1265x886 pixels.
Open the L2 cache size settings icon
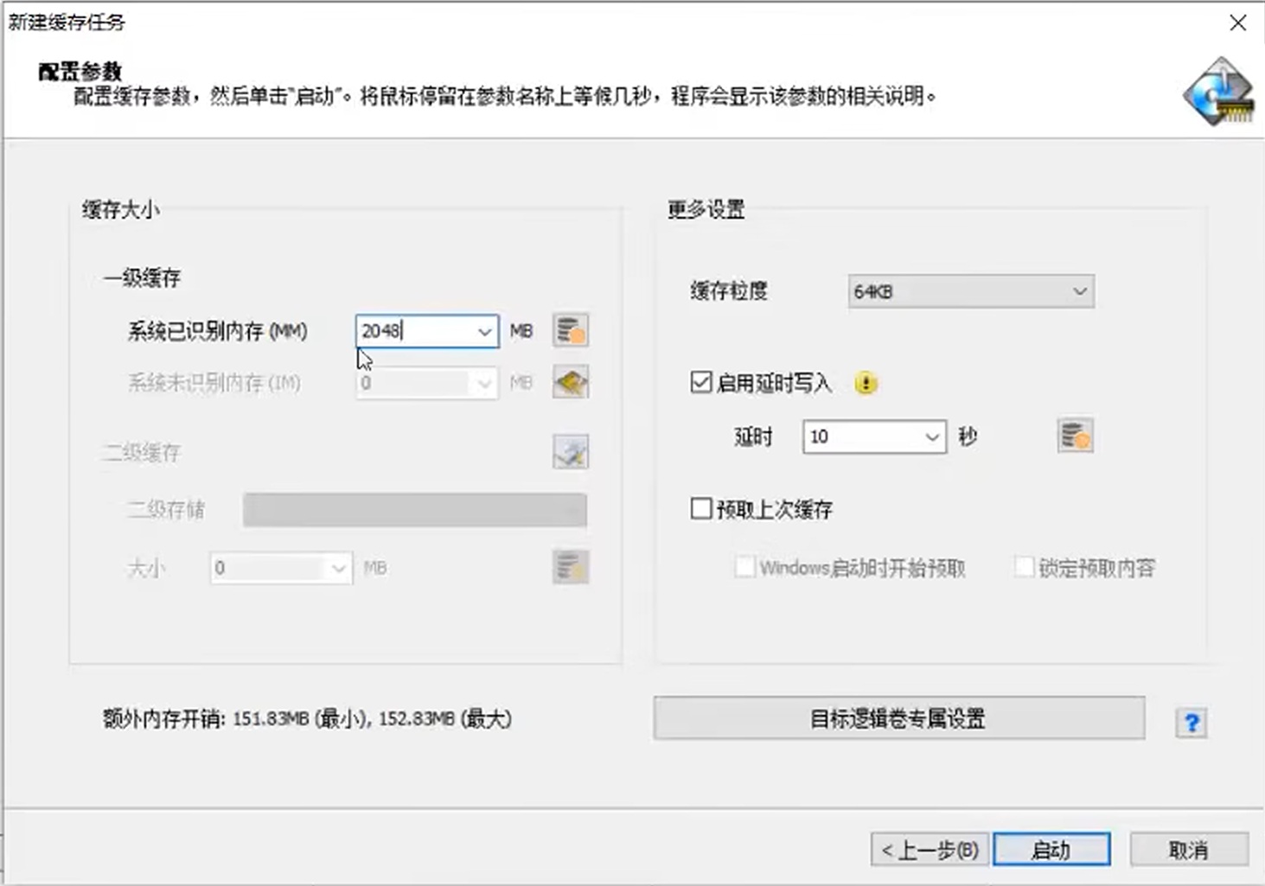click(570, 568)
